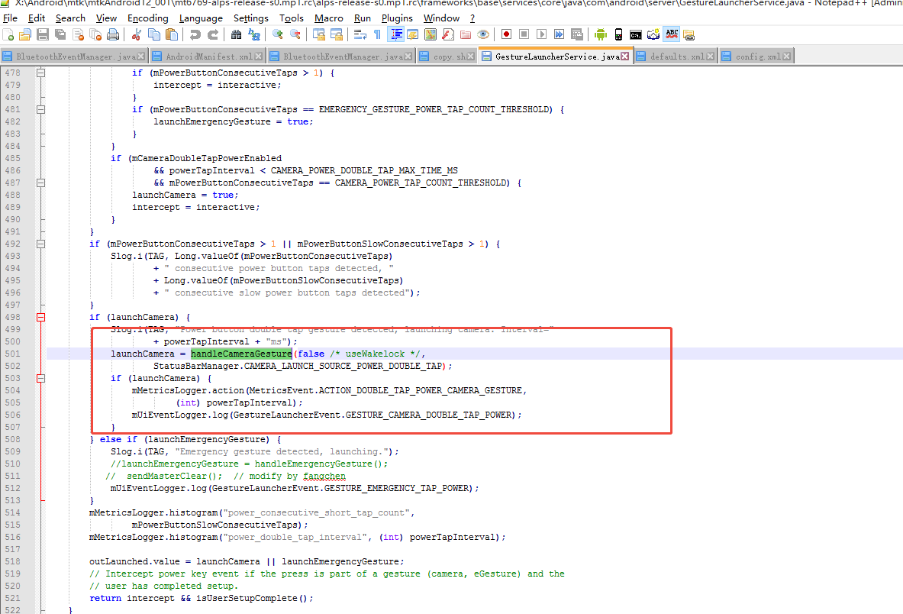Click the linked folder icon at the toolbar end

689,35
